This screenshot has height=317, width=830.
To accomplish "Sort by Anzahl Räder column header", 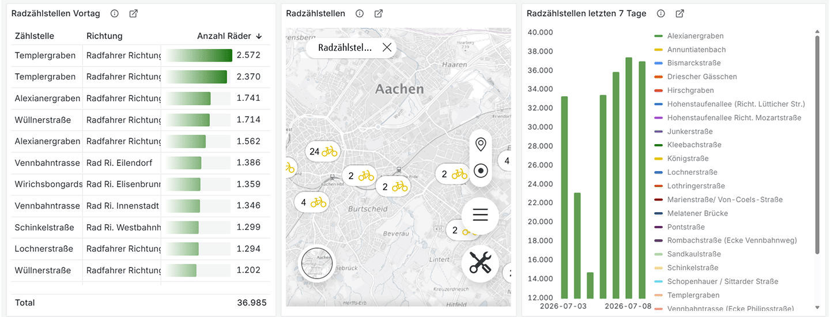I will 224,36.
